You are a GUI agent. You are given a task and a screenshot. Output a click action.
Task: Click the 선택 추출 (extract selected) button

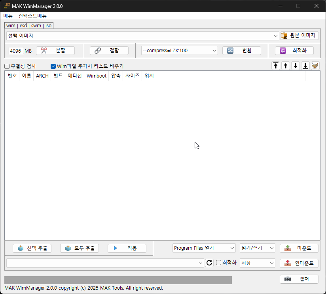pyautogui.click(x=32, y=248)
